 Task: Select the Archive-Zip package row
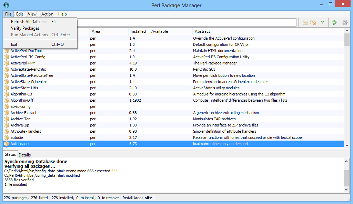click(x=174, y=125)
